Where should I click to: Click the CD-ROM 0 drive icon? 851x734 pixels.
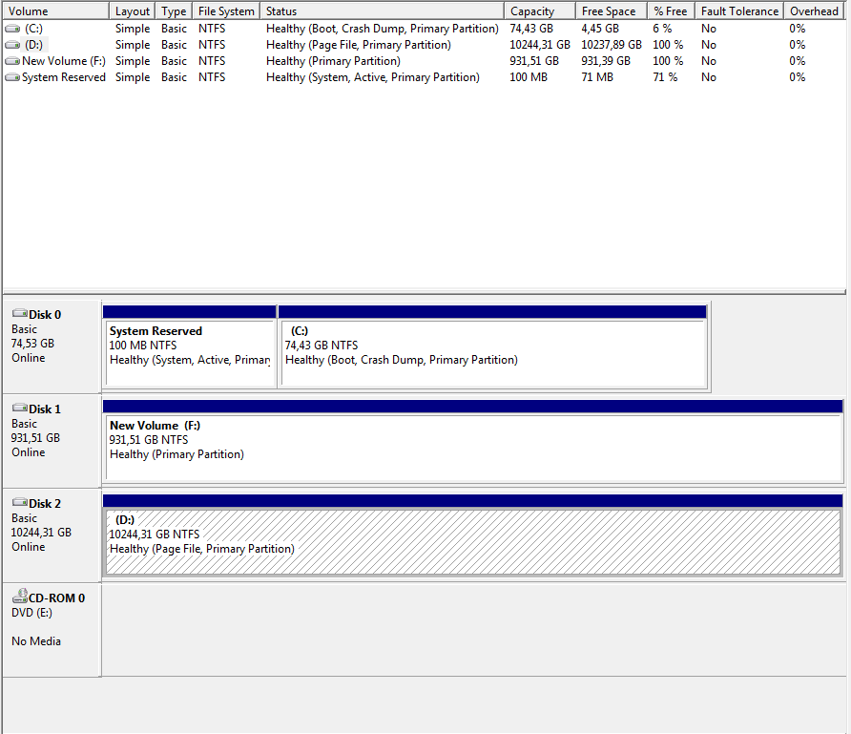point(19,598)
